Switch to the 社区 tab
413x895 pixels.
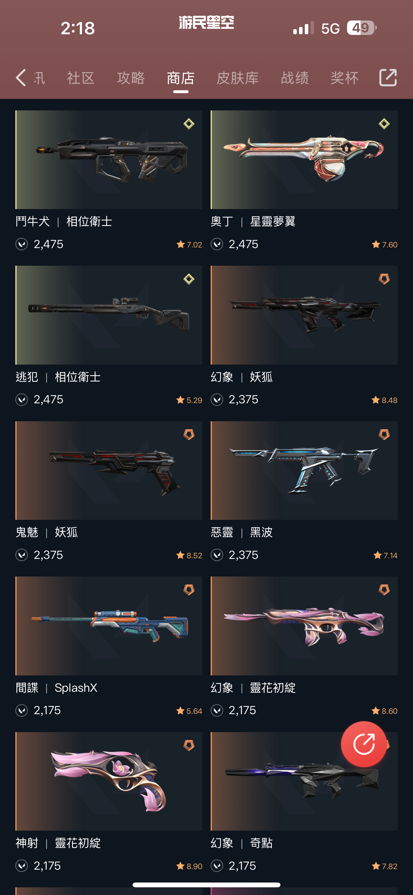[x=81, y=78]
